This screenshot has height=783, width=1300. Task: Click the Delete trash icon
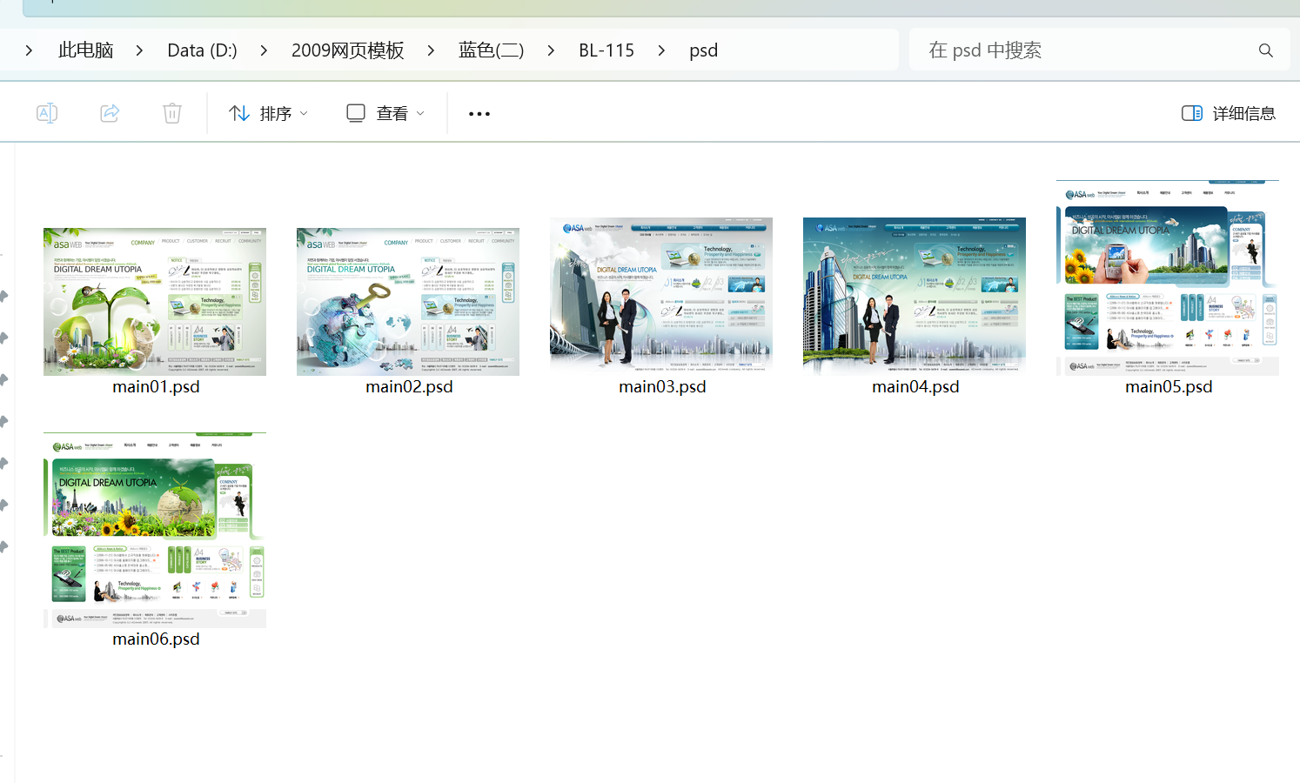click(172, 113)
